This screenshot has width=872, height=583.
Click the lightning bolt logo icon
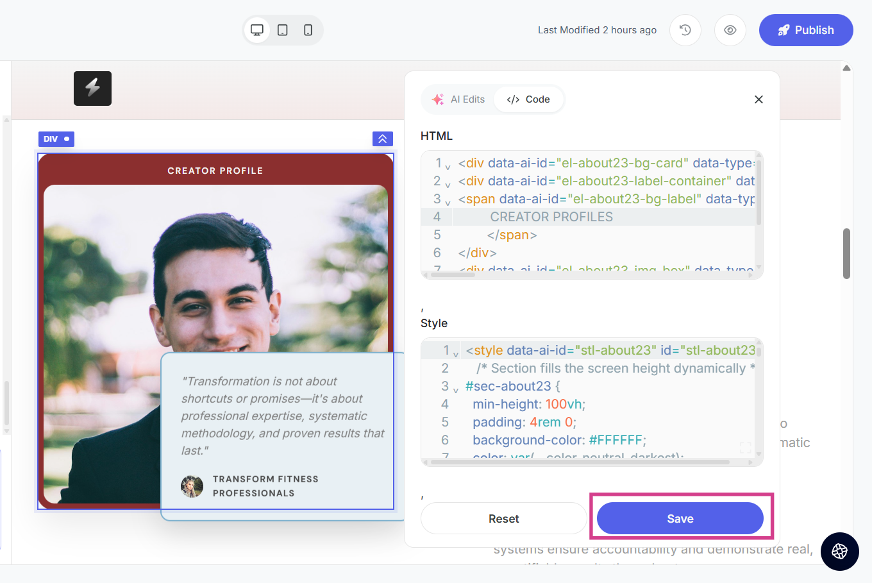click(92, 88)
